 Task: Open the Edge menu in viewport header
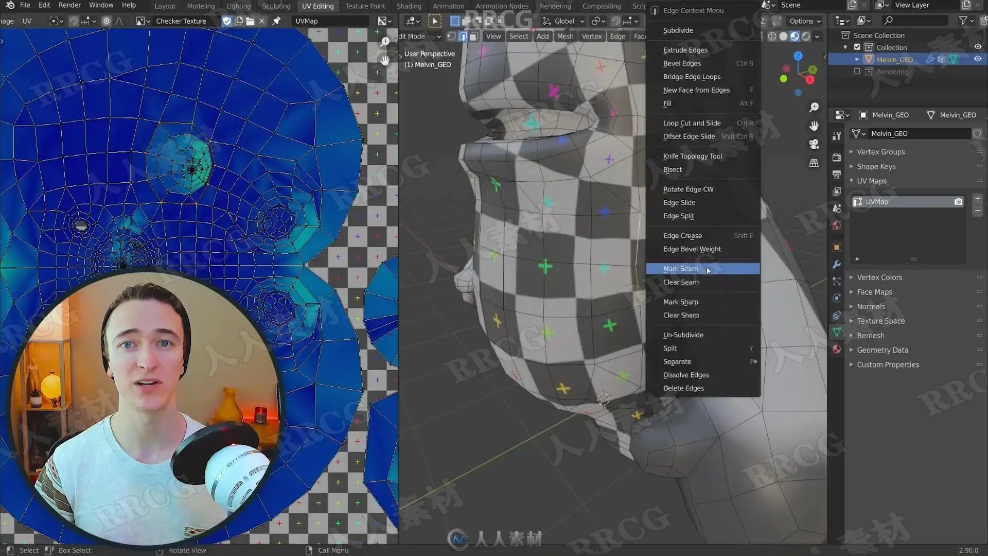pyautogui.click(x=617, y=37)
